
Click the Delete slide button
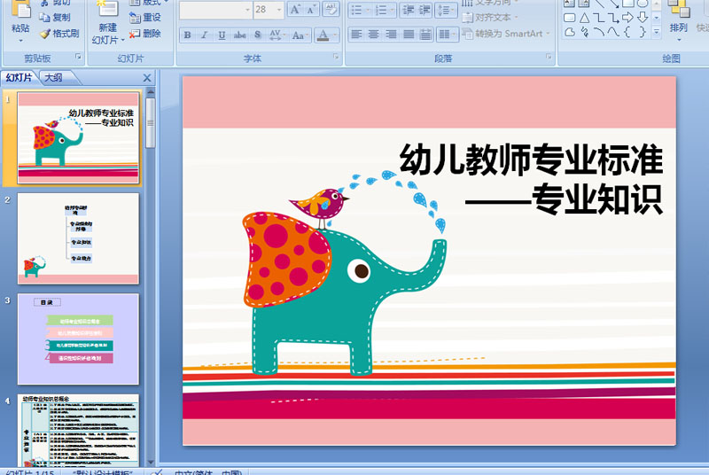tap(145, 34)
